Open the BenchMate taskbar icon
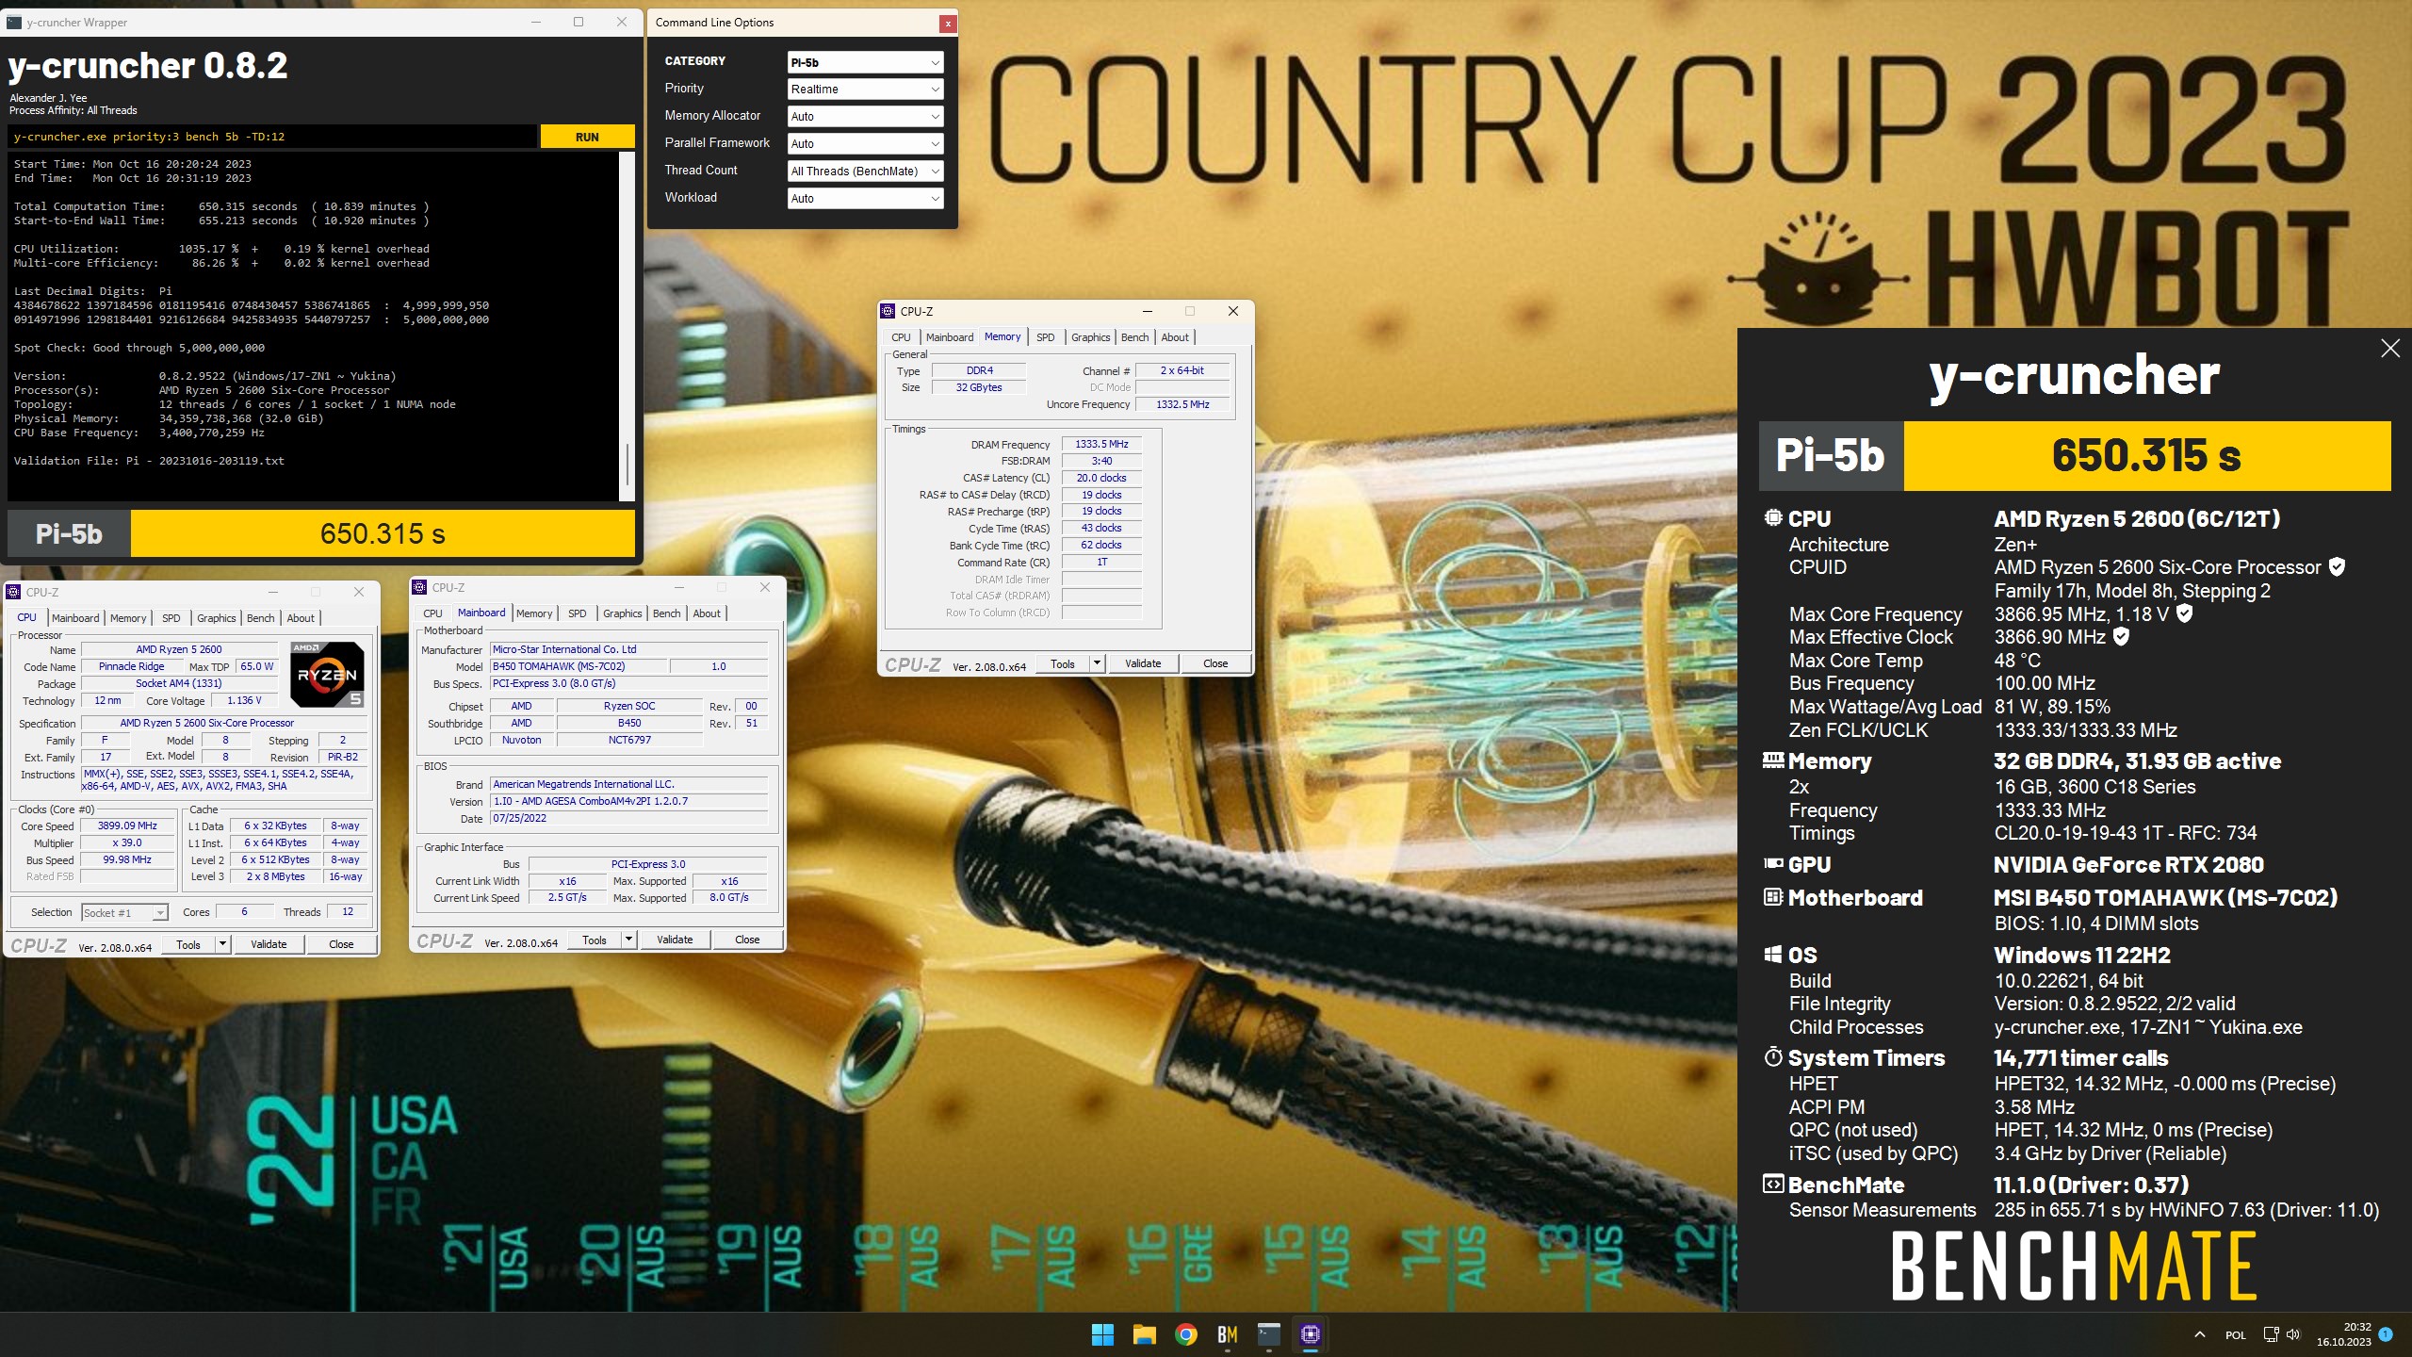Viewport: 2412px width, 1357px height. pyautogui.click(x=1227, y=1334)
